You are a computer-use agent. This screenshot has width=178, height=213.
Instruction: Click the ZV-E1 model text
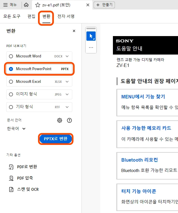click(x=123, y=66)
